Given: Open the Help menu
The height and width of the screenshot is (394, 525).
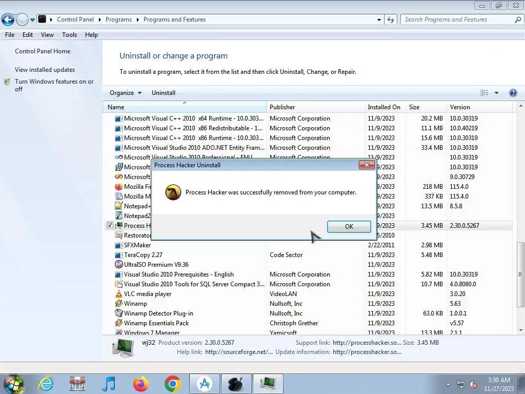Looking at the screenshot, I should [91, 35].
